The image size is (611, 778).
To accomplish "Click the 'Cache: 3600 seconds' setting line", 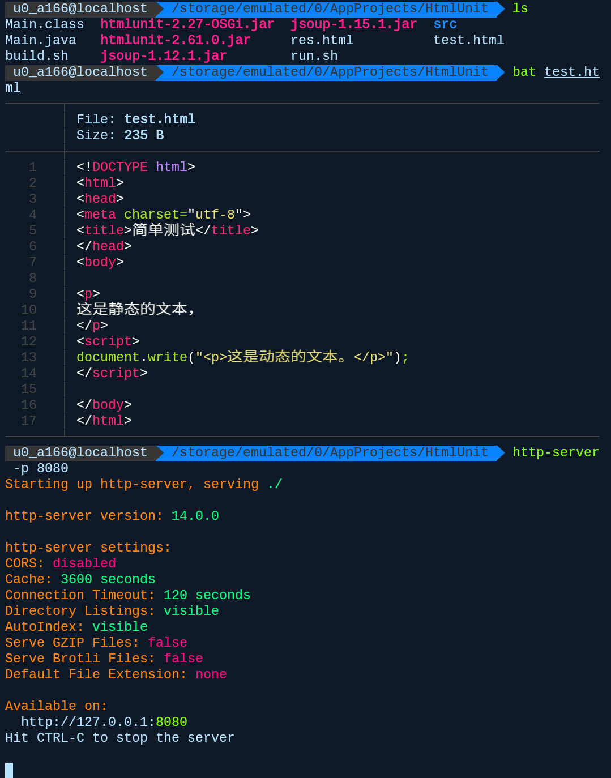I will (x=80, y=579).
